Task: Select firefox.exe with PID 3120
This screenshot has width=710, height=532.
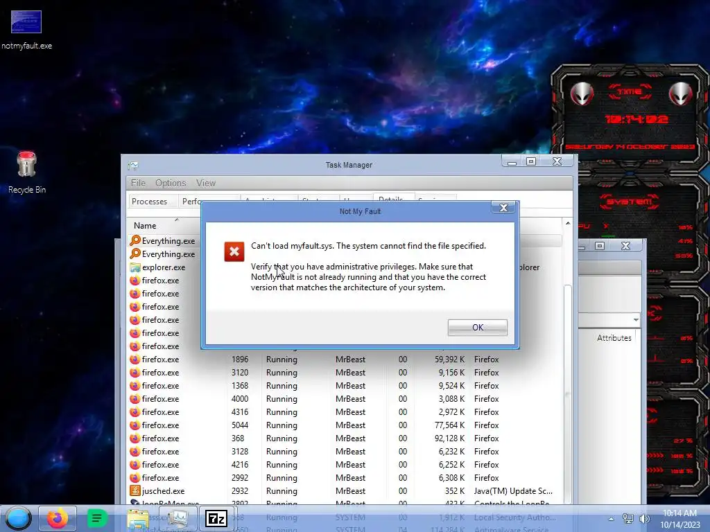Action: coord(344,372)
